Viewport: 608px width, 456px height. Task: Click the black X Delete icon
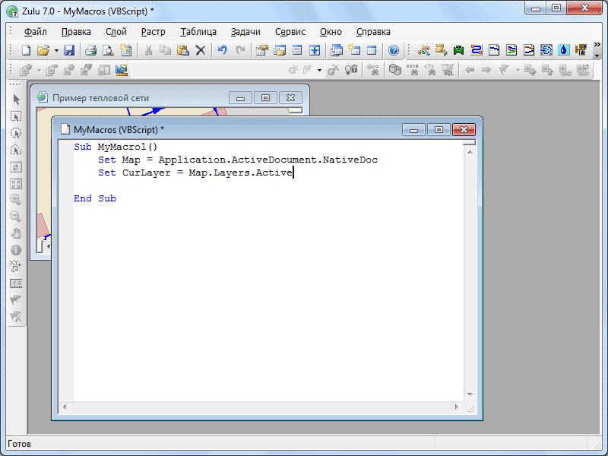pyautogui.click(x=201, y=50)
